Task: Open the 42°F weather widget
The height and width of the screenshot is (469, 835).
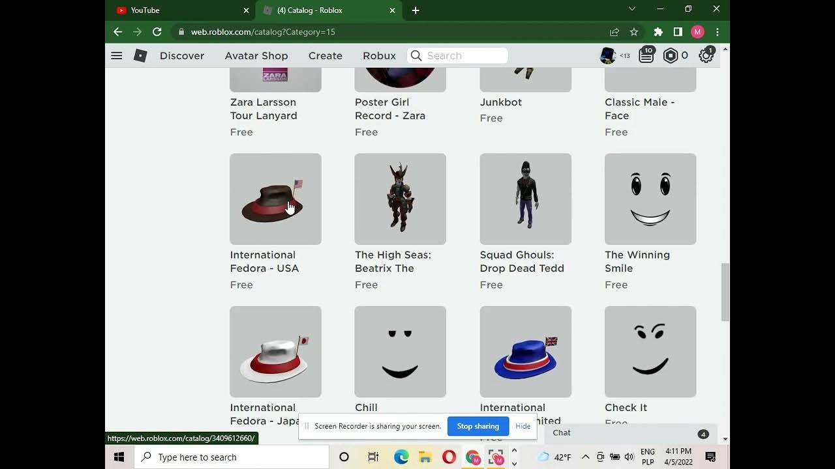Action: click(554, 457)
